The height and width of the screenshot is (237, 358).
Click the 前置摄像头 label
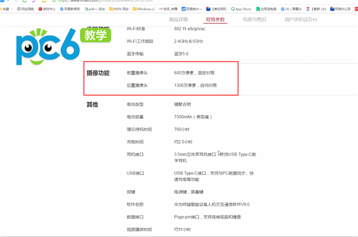coord(137,73)
